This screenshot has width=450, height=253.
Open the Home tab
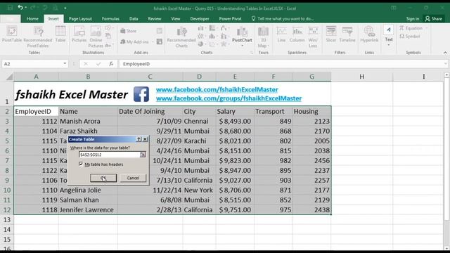click(32, 19)
